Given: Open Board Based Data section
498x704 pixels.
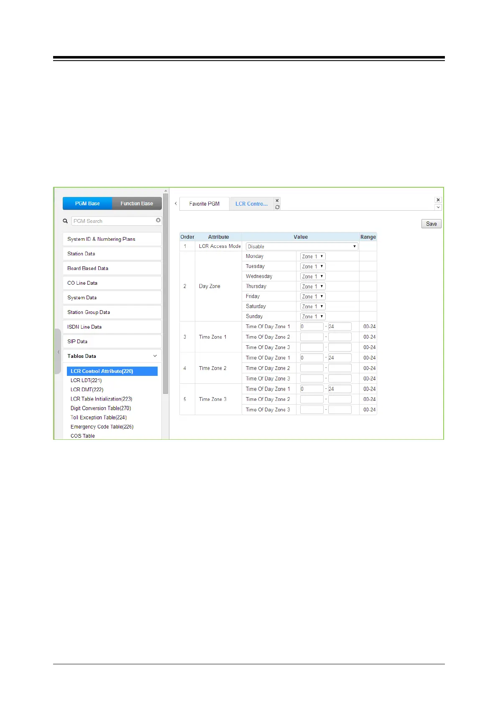Looking at the screenshot, I should 112,268.
